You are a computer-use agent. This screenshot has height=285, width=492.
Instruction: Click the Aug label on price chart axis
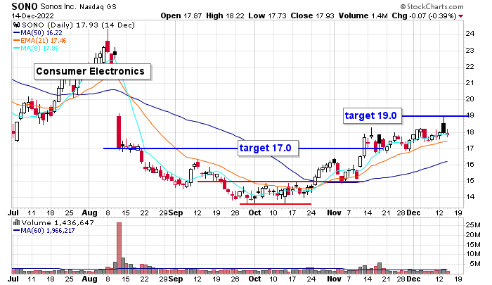[x=89, y=213]
